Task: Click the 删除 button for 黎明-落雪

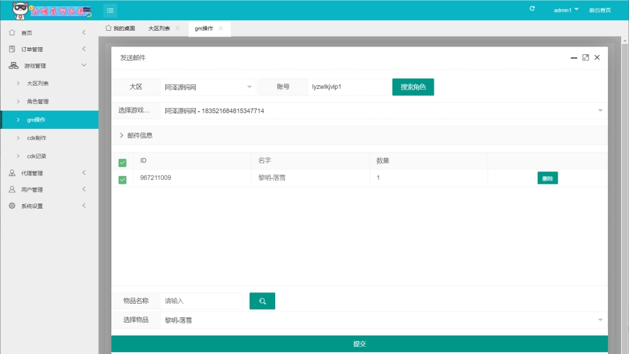Action: tap(548, 178)
